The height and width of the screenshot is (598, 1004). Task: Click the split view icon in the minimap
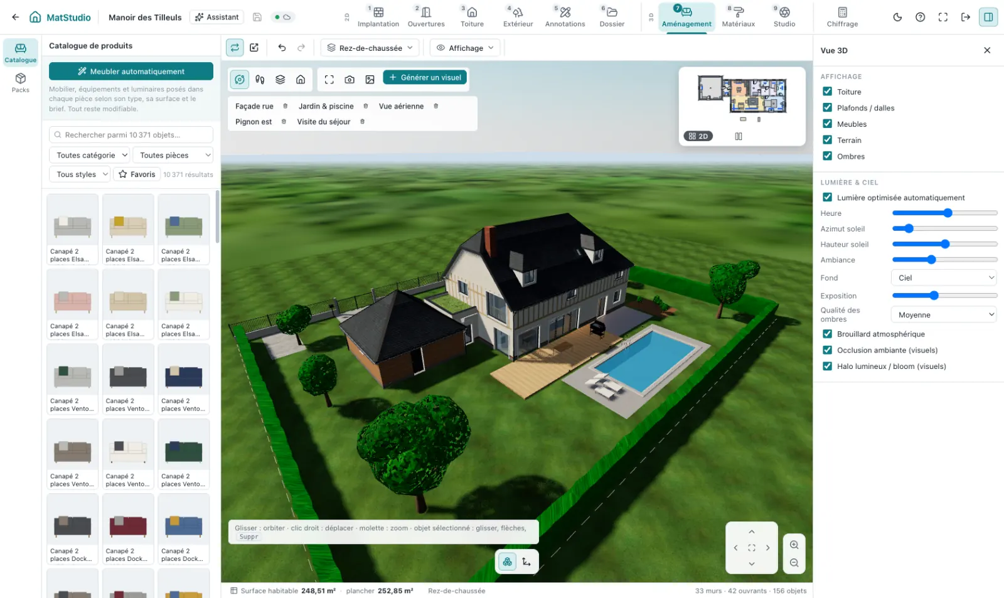pyautogui.click(x=739, y=136)
